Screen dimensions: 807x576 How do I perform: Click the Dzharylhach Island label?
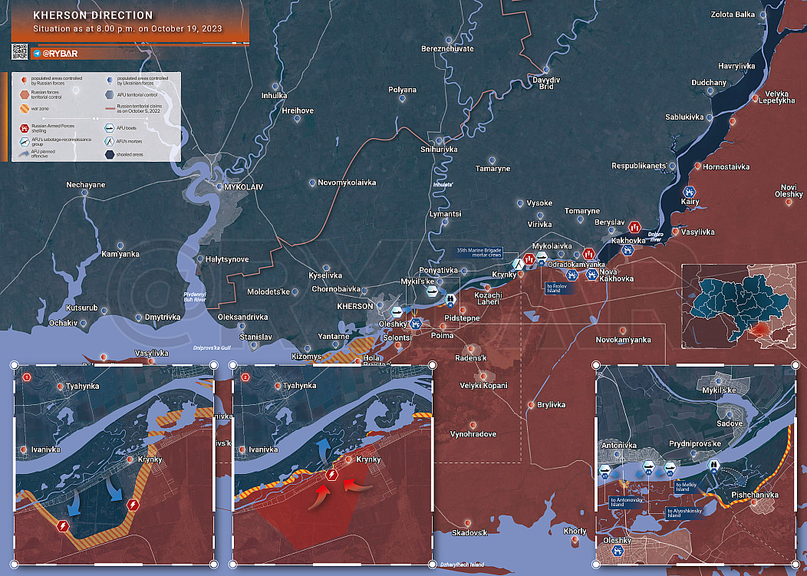(462, 564)
